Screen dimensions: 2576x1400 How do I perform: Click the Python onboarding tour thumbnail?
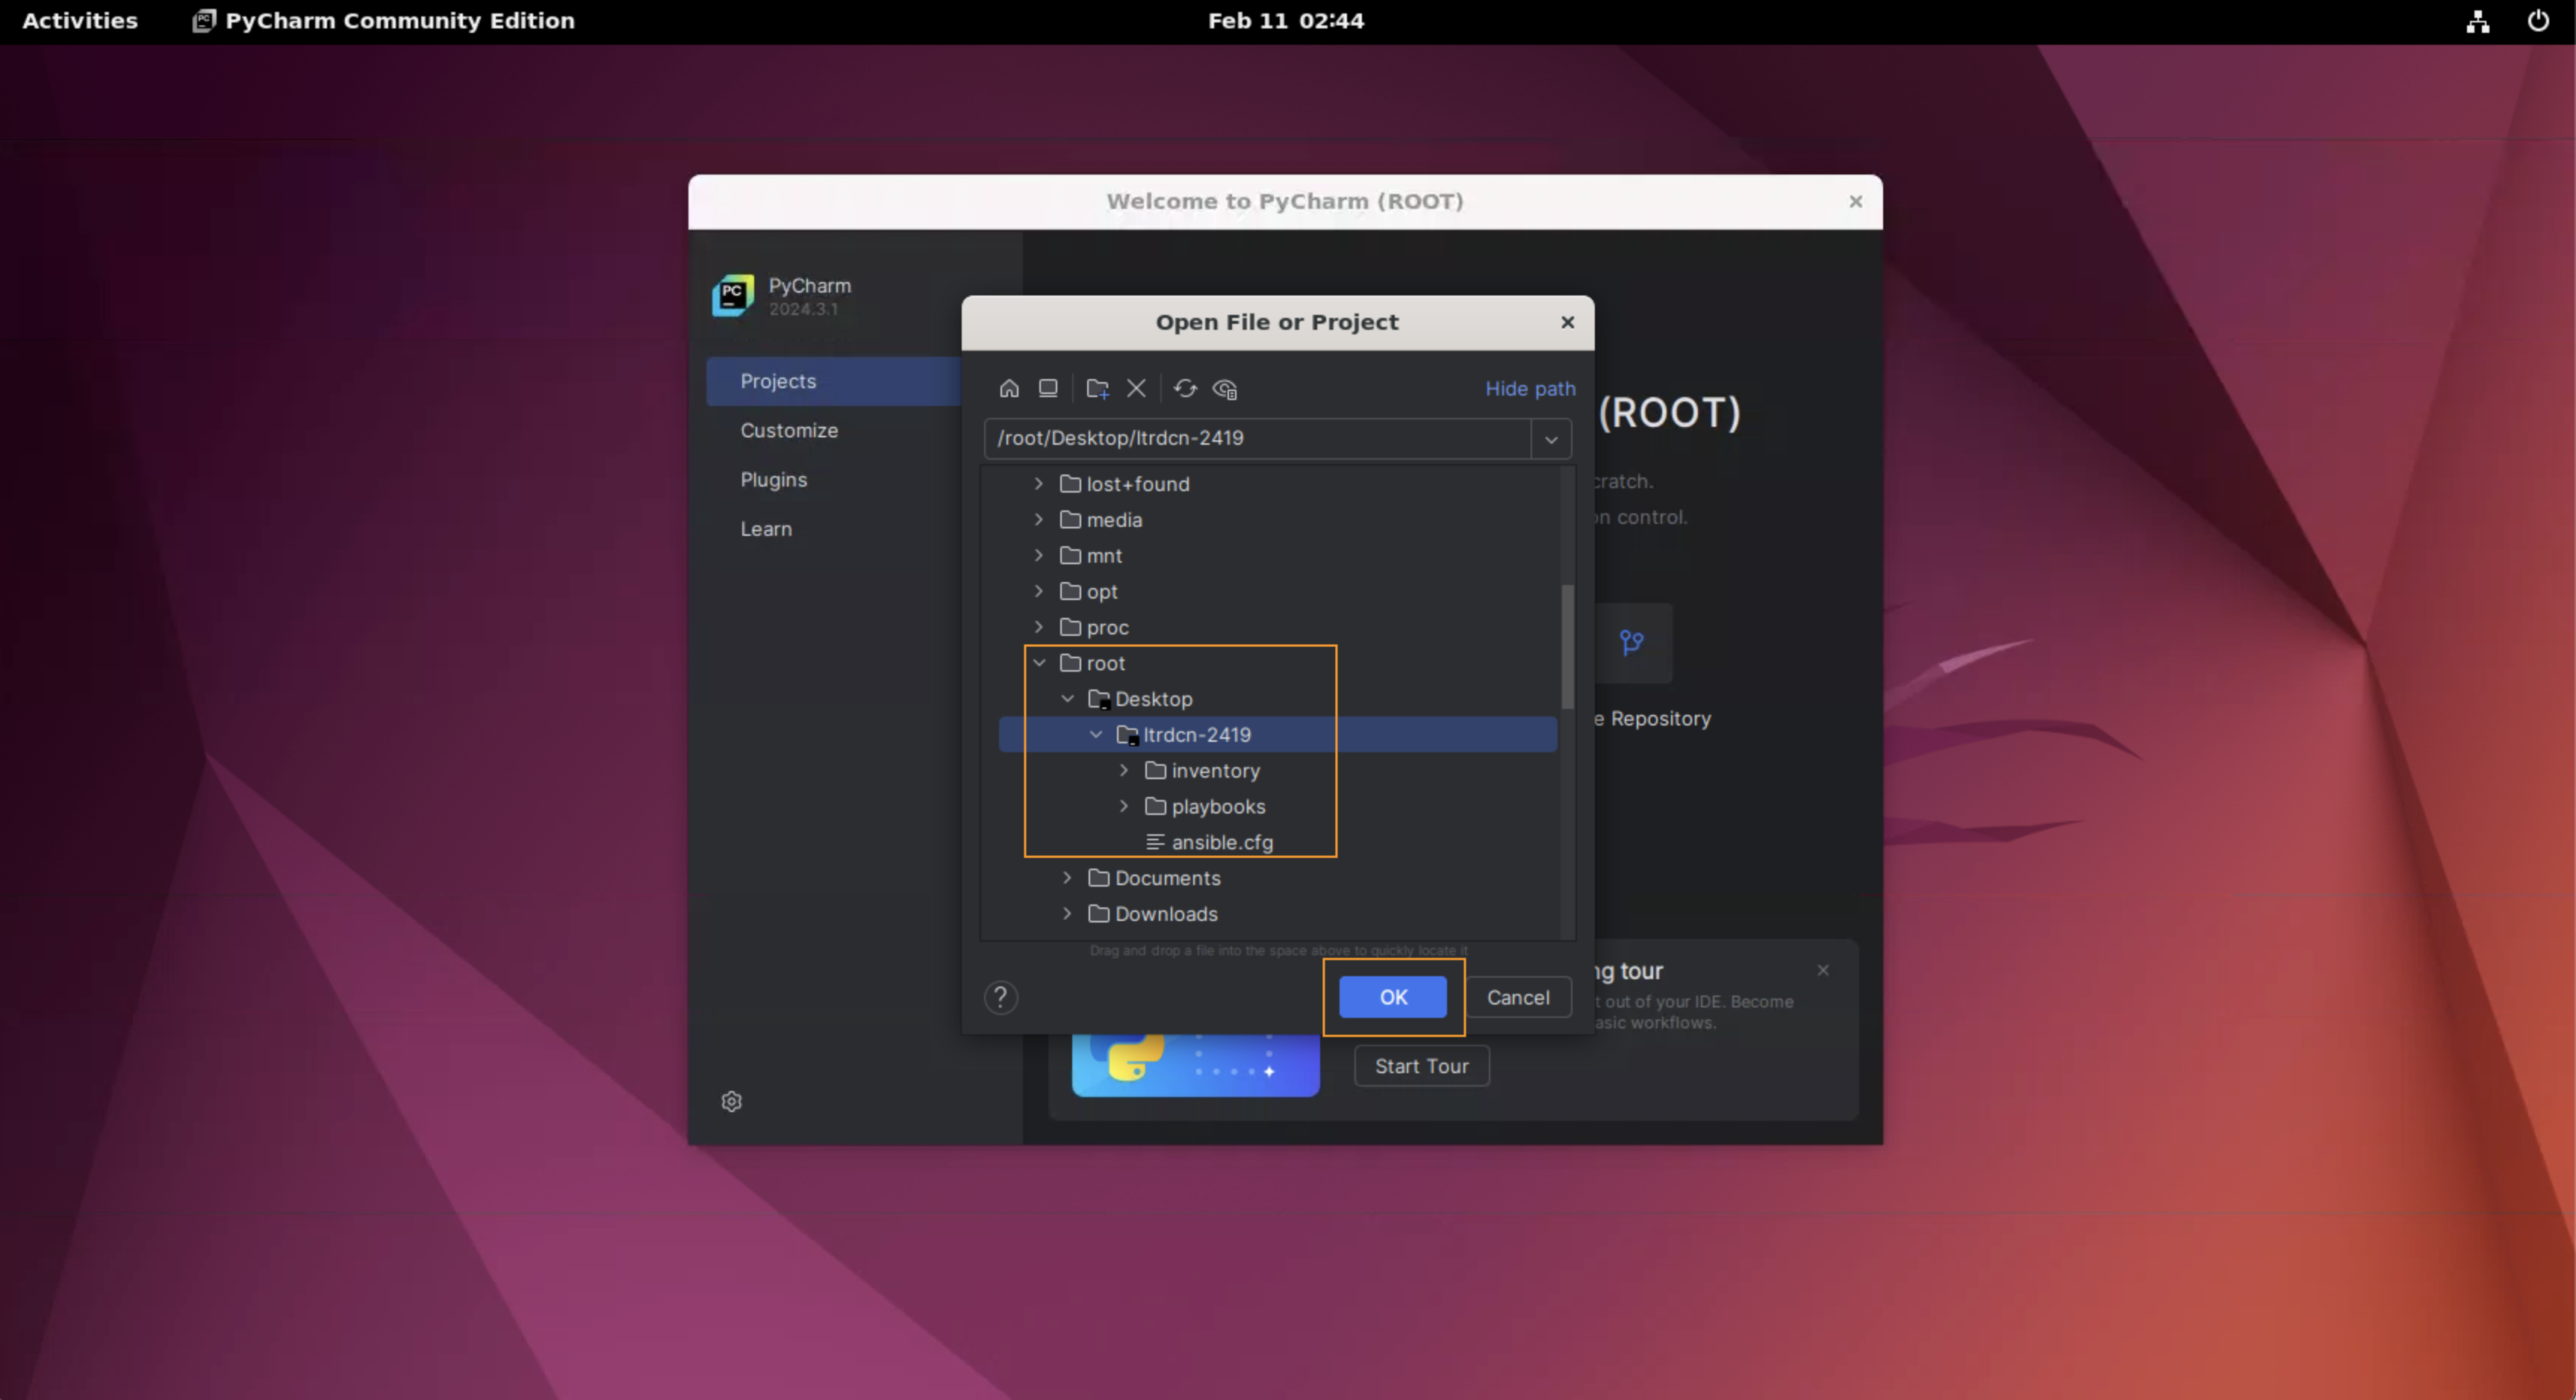click(1195, 1065)
